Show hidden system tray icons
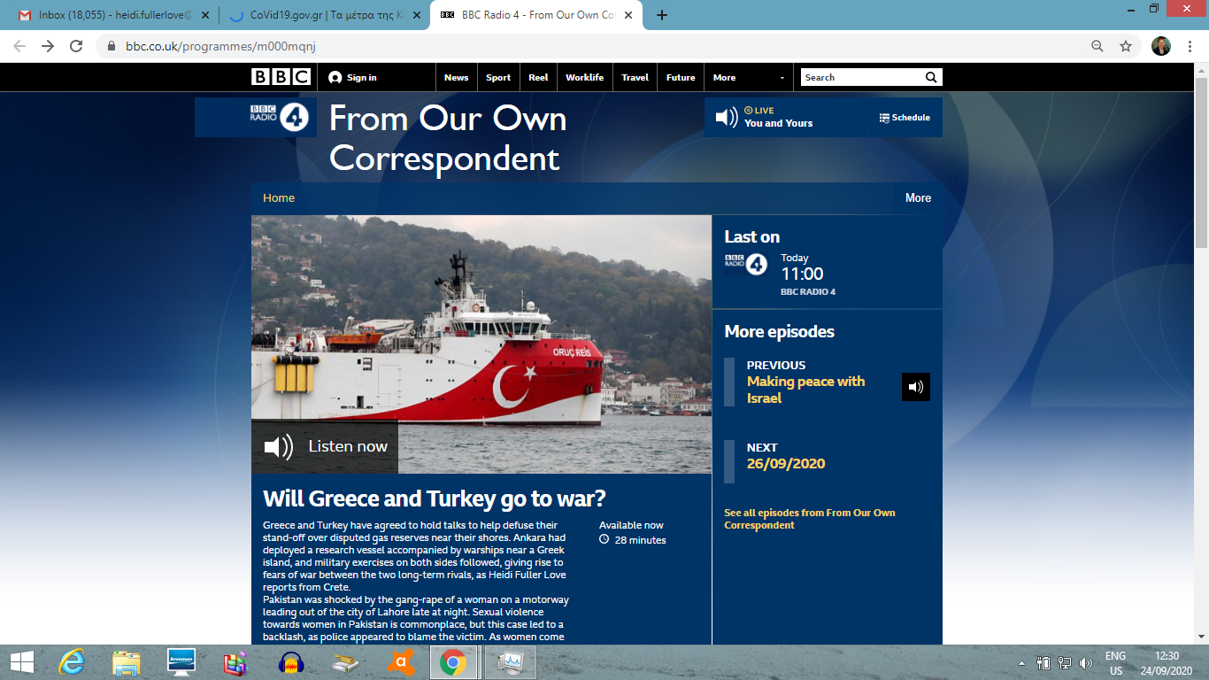Image resolution: width=1209 pixels, height=680 pixels. pos(1022,662)
